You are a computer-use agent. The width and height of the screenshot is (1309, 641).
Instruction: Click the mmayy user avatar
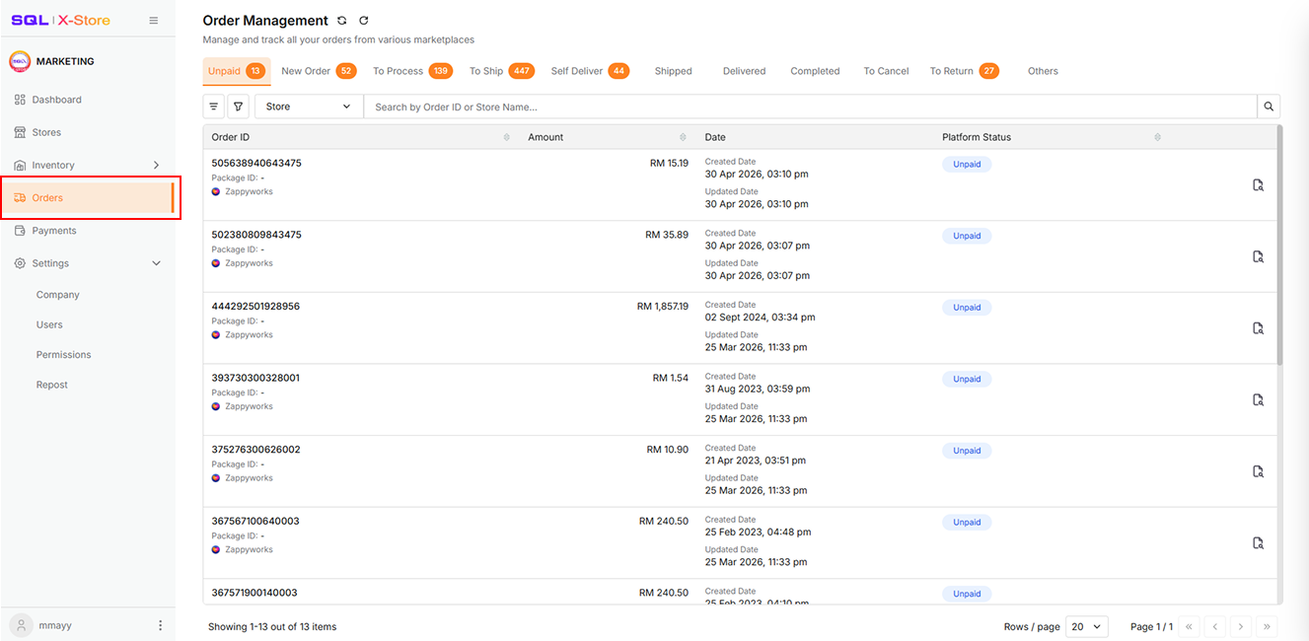(x=21, y=625)
